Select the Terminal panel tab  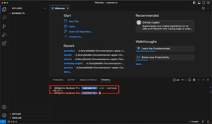(106, 80)
